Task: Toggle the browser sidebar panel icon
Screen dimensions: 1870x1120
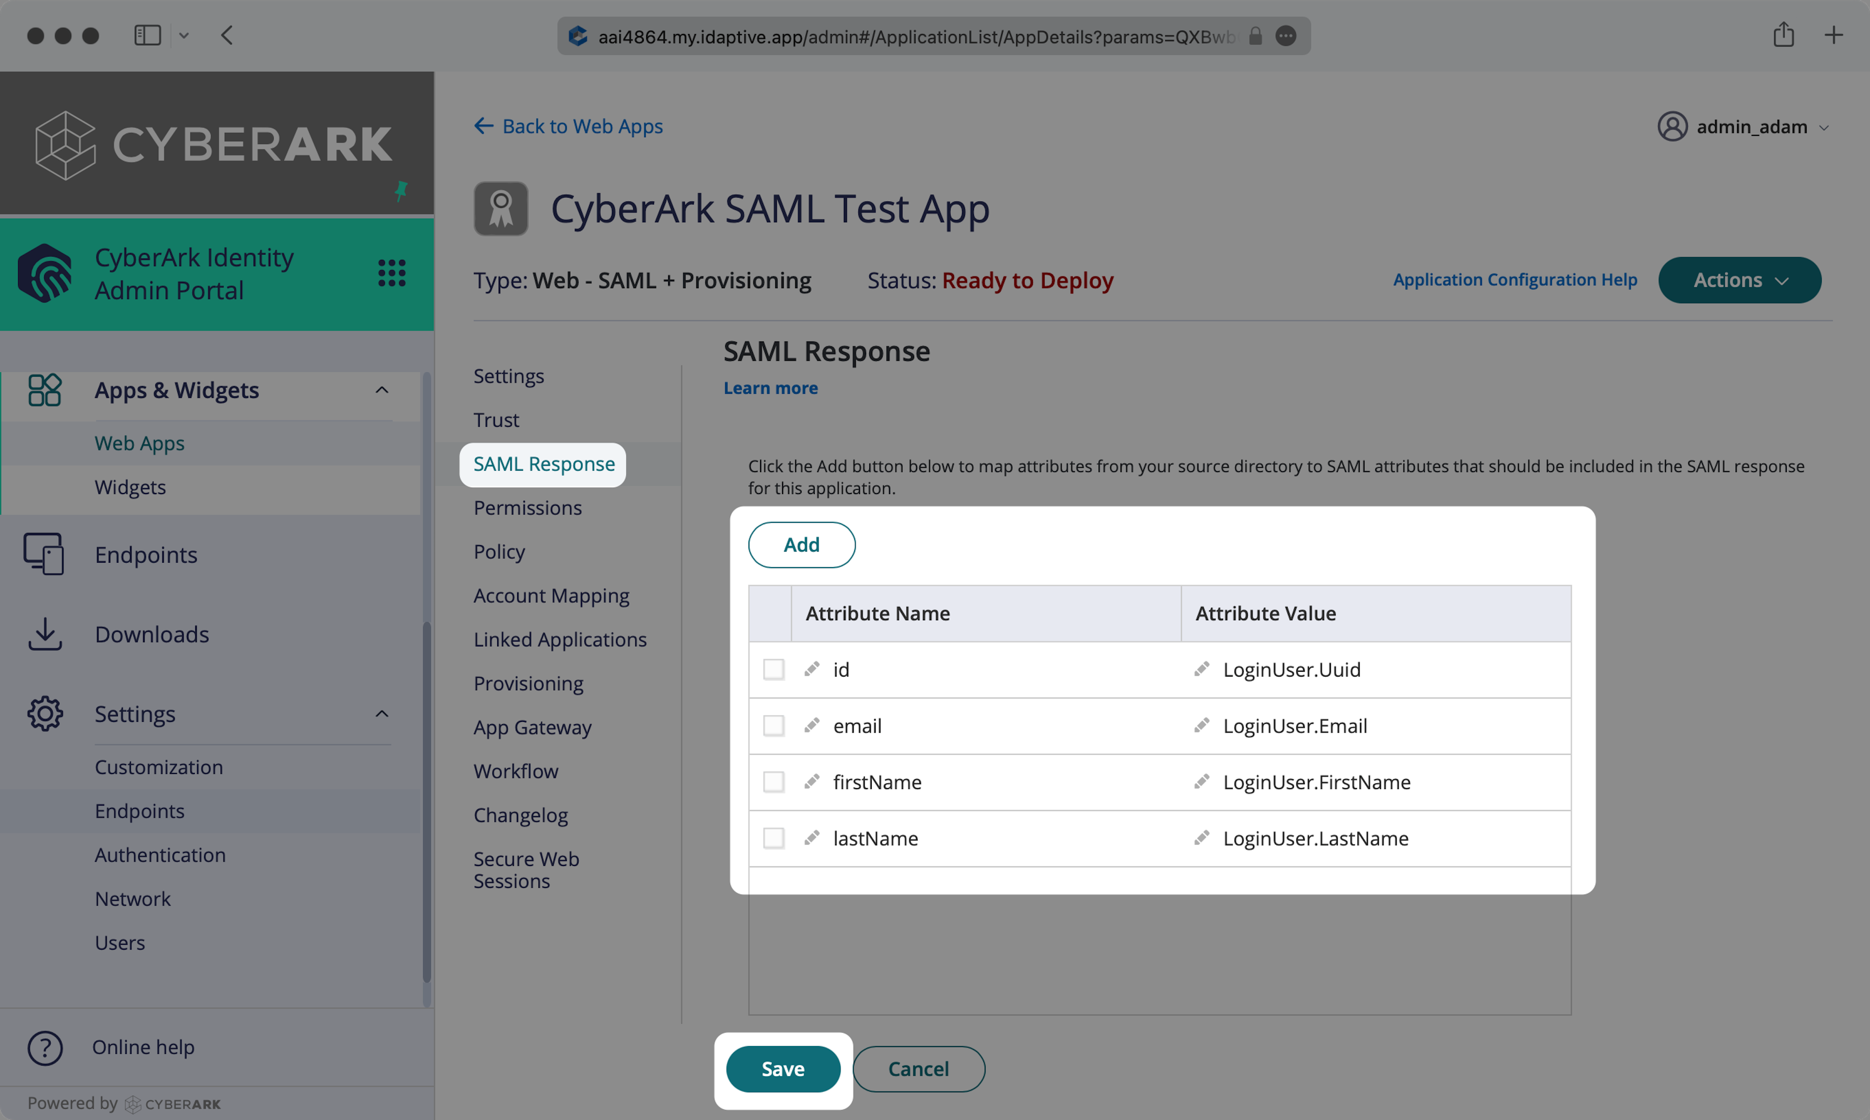Action: pos(147,36)
